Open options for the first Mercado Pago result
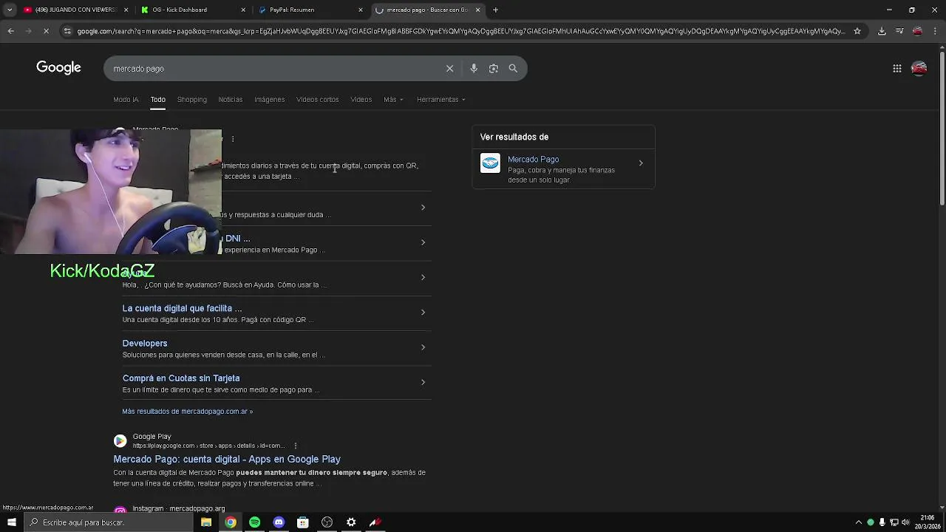 [x=233, y=139]
